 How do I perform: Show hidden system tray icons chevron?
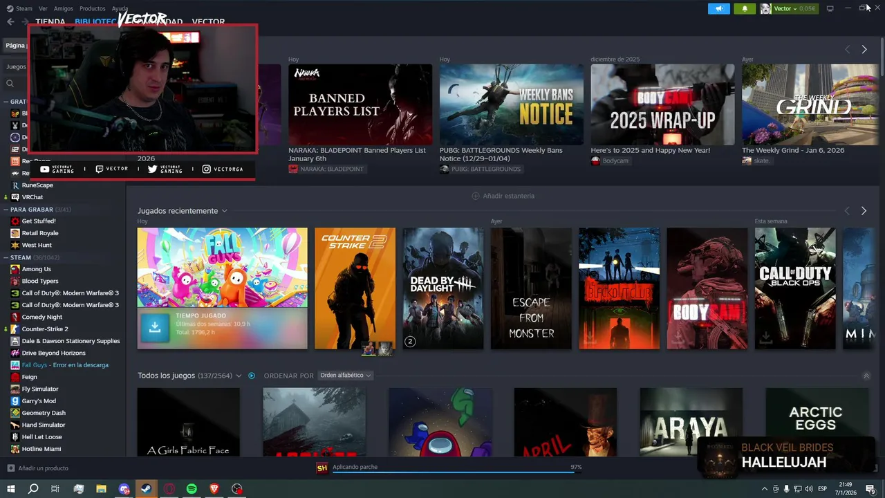tap(765, 489)
